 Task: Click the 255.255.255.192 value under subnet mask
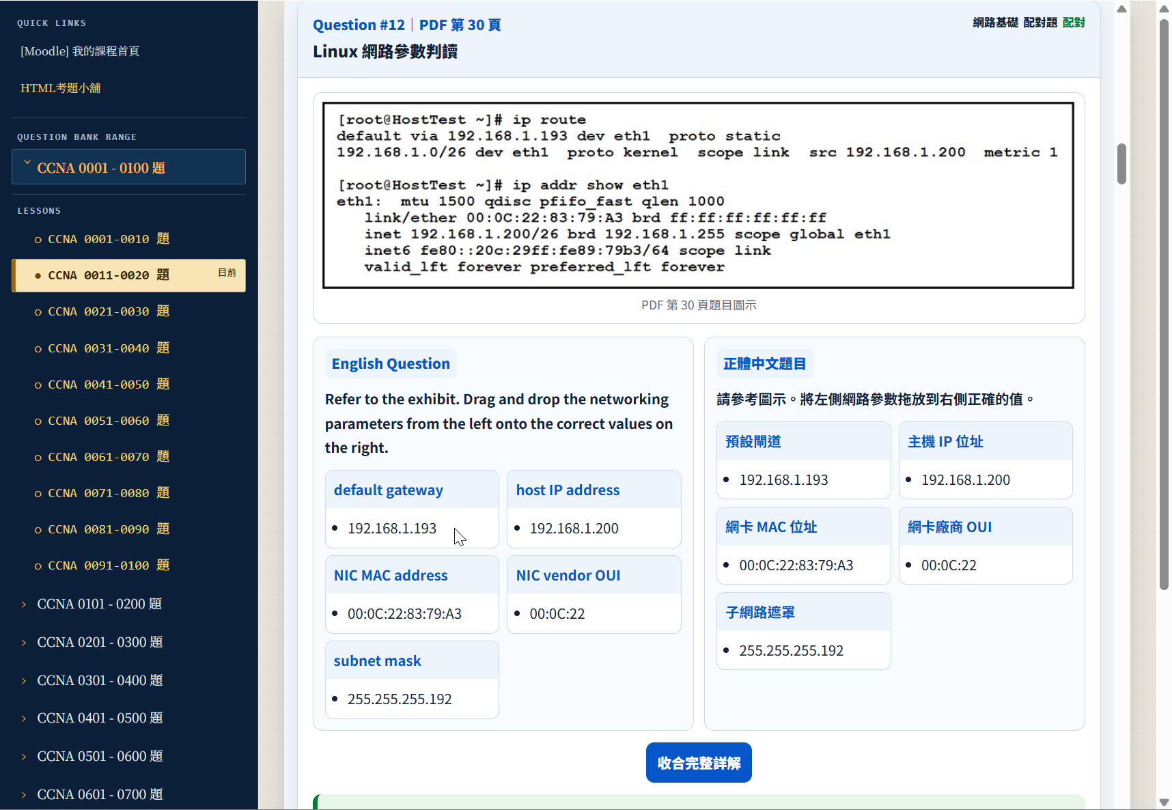(400, 699)
